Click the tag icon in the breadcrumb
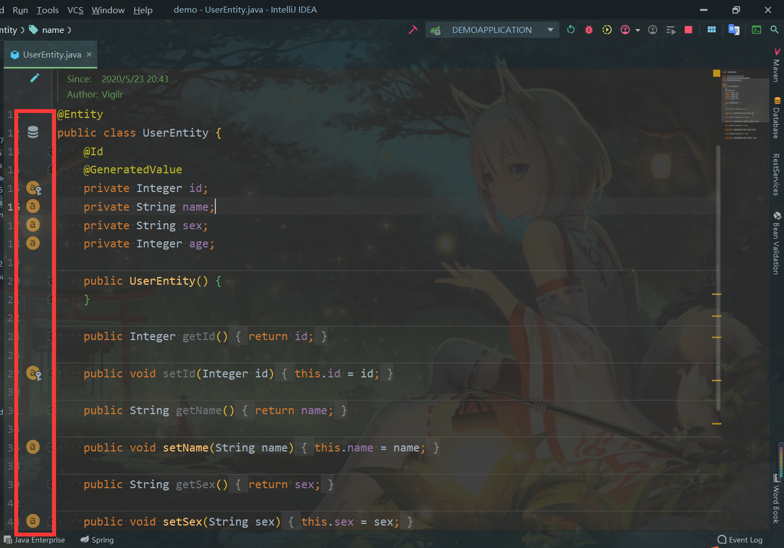Screen dimensions: 784x548 tap(34, 30)
